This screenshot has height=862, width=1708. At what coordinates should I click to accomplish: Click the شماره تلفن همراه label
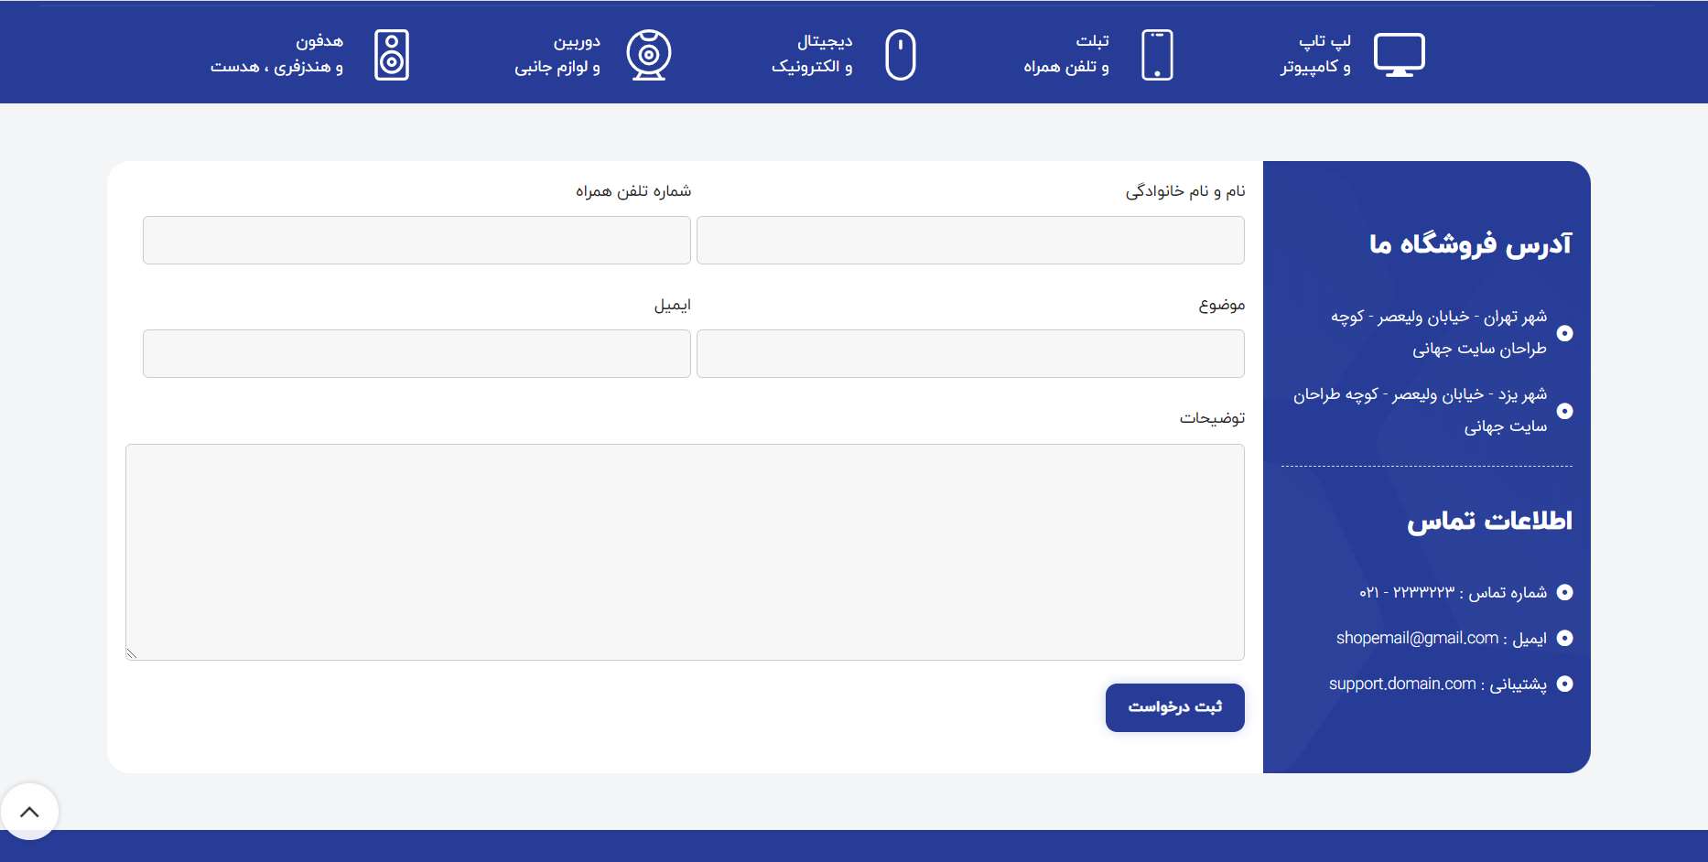[633, 191]
